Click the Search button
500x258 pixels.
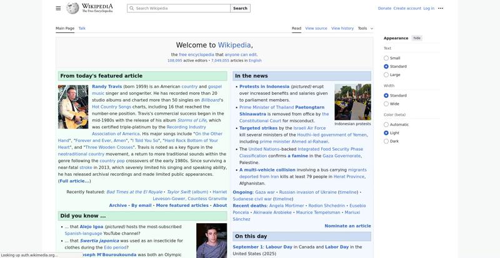coord(240,8)
